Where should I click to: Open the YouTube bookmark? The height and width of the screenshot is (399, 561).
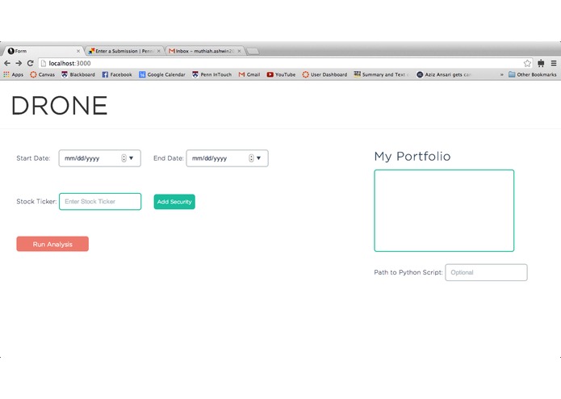pyautogui.click(x=281, y=74)
